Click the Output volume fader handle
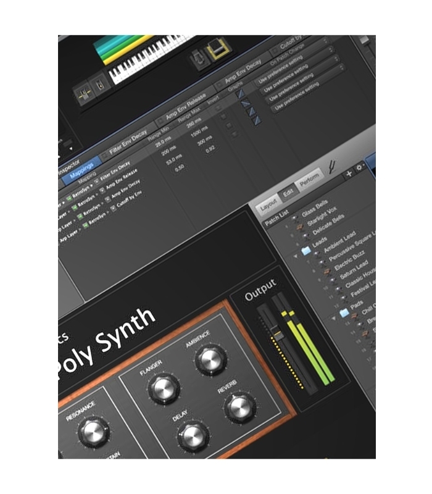This screenshot has width=432, height=494. 278,334
